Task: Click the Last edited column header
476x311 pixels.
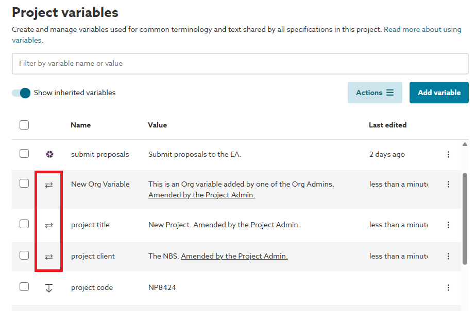Action: click(x=387, y=125)
